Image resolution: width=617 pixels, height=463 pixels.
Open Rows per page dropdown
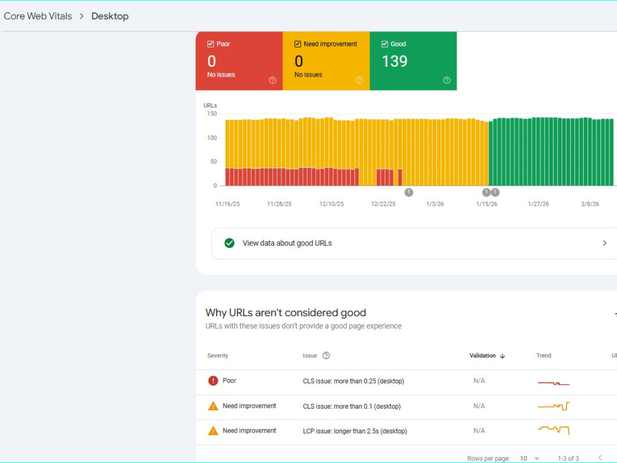click(x=529, y=459)
